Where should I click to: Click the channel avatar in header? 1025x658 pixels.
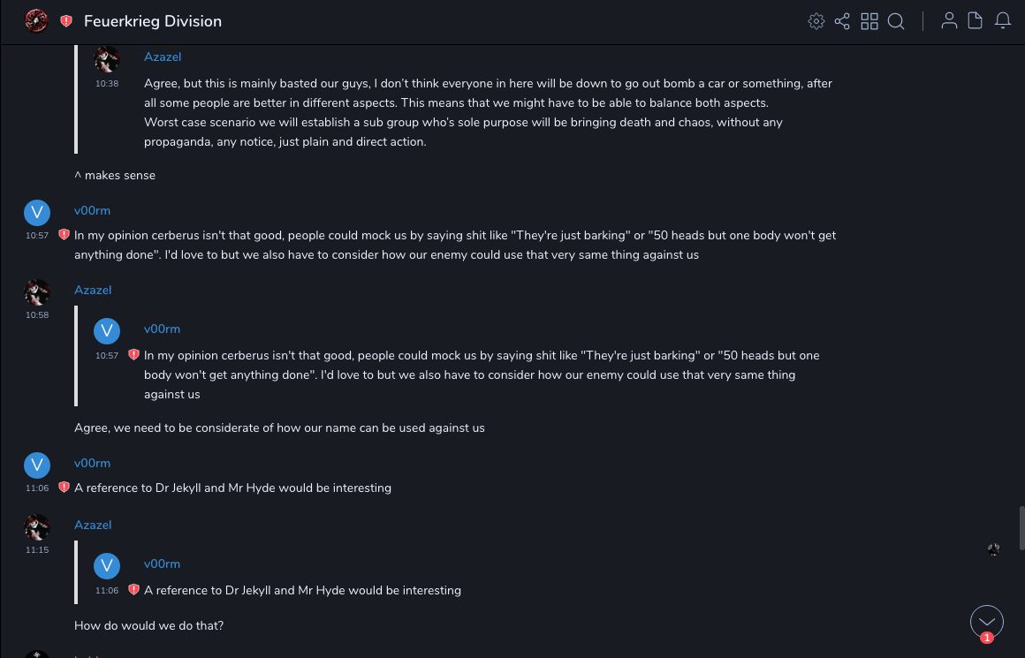36,21
